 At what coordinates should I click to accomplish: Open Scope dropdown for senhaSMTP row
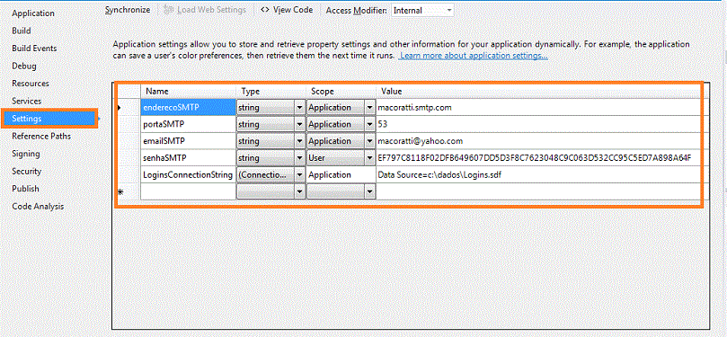point(369,158)
